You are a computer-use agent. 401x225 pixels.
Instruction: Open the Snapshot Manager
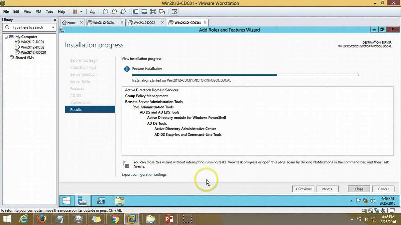pos(123,11)
